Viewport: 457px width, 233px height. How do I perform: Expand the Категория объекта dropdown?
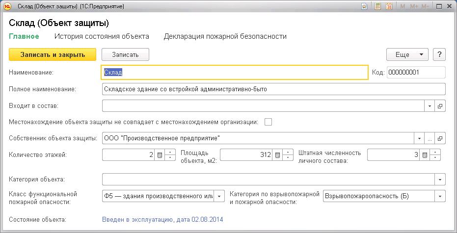pos(440,179)
